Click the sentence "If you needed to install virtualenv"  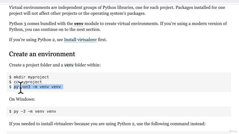pos(107,124)
